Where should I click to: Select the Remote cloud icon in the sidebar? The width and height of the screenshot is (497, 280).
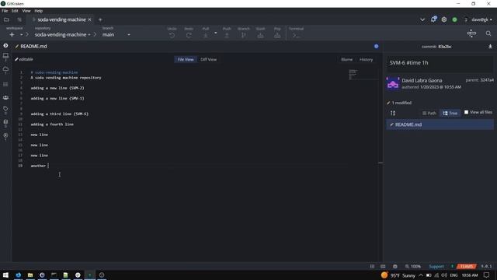point(5,69)
